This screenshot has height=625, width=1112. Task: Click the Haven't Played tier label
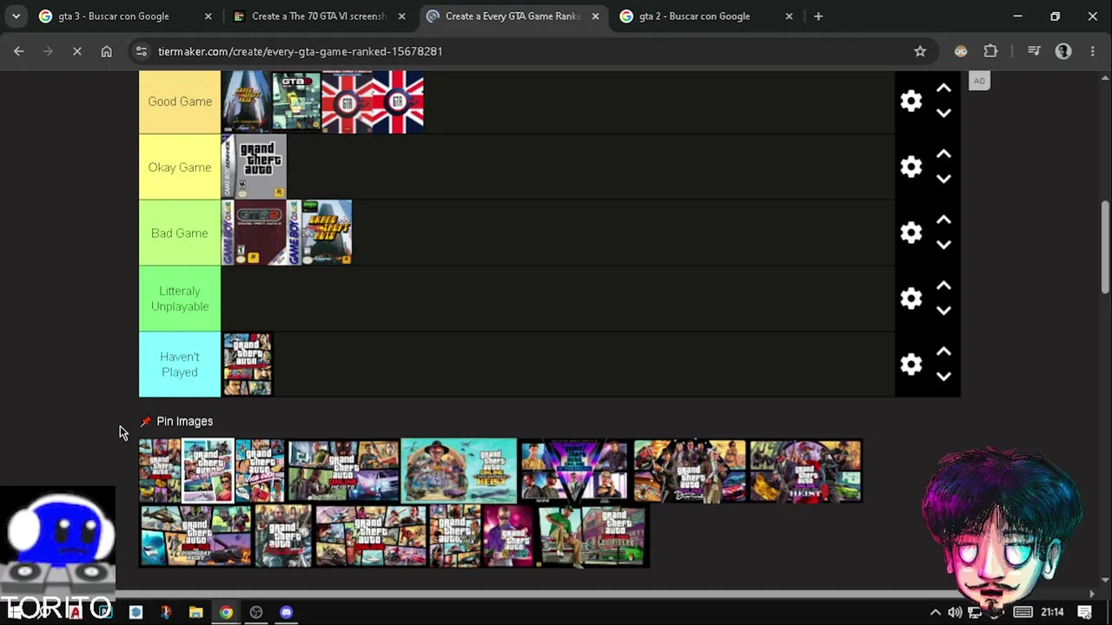tap(180, 365)
